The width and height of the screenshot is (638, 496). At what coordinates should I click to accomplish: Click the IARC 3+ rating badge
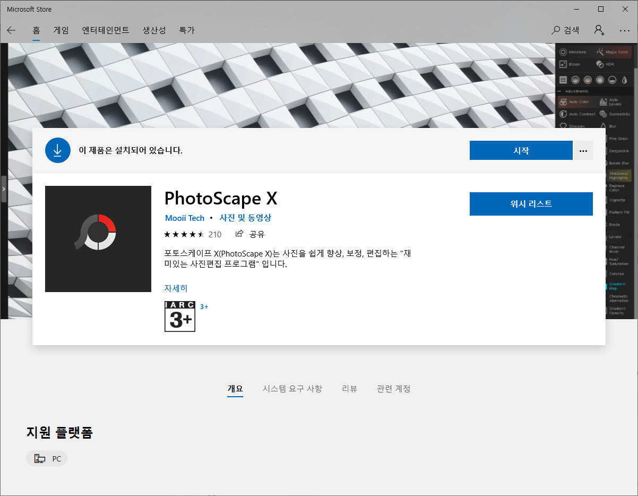point(180,317)
